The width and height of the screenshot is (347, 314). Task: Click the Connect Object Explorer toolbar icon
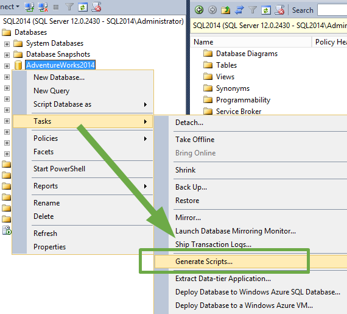[29, 7]
